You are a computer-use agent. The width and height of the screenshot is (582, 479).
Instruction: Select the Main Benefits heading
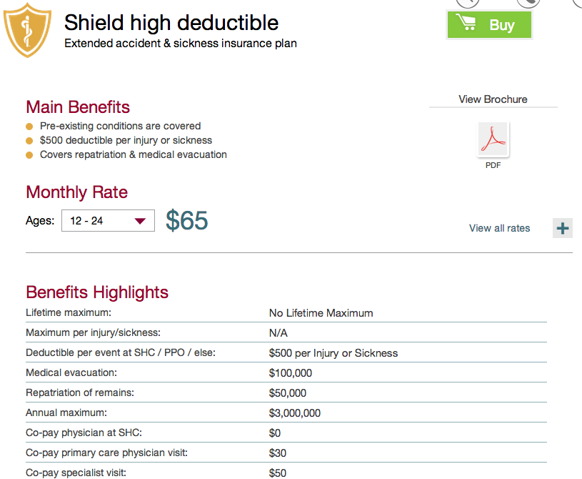pos(78,107)
